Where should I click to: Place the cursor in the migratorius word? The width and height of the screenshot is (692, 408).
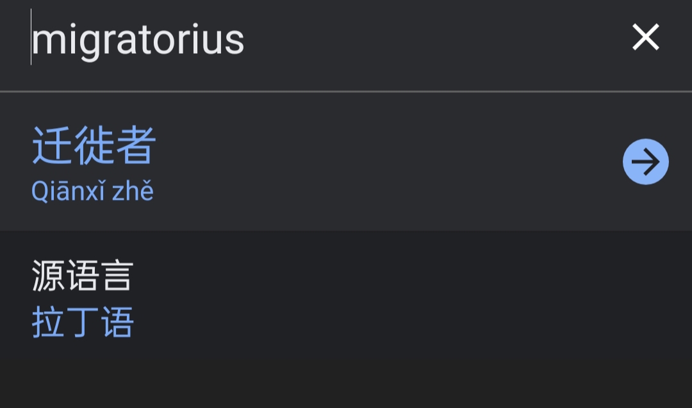click(x=138, y=40)
